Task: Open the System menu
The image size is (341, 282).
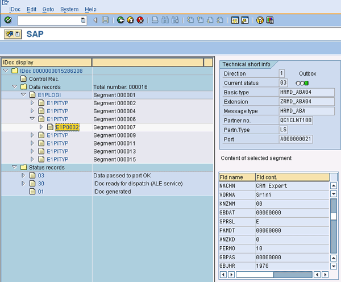Action: (69, 10)
